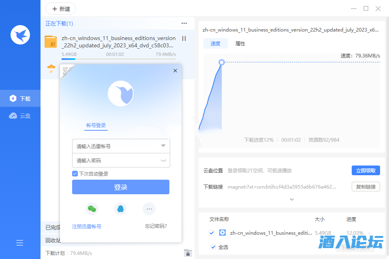The width and height of the screenshot is (389, 259).
Task: Log in with WeChat icon
Action: click(92, 209)
